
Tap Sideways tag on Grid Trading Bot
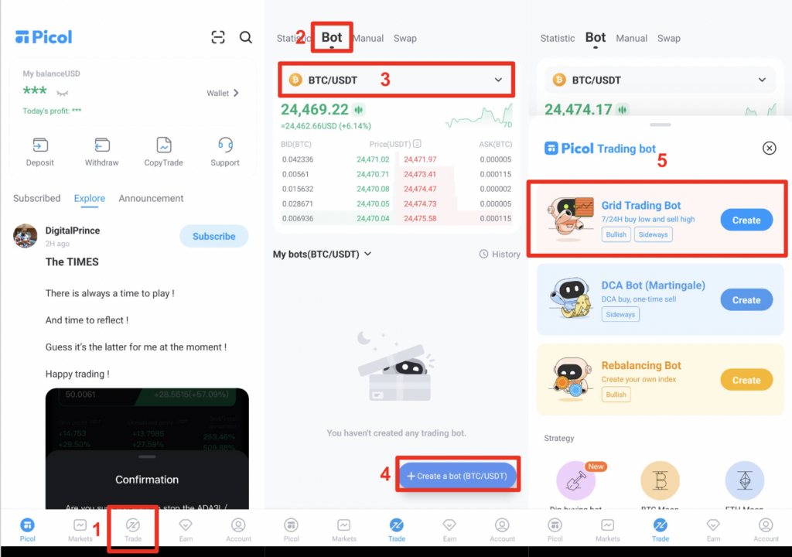point(653,234)
